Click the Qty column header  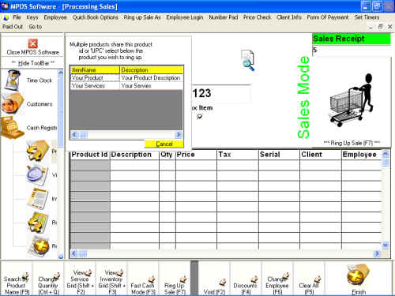(167, 155)
